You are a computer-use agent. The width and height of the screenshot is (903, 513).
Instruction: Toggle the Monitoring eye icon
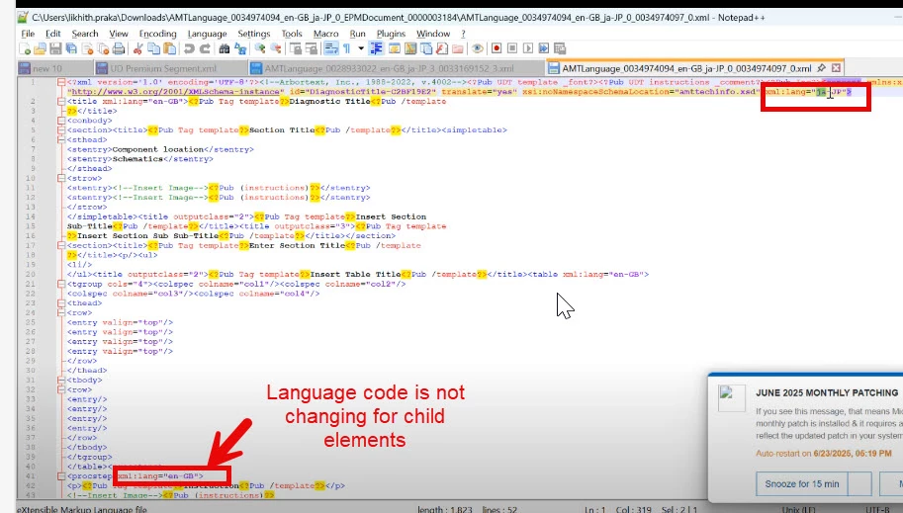pyautogui.click(x=478, y=48)
